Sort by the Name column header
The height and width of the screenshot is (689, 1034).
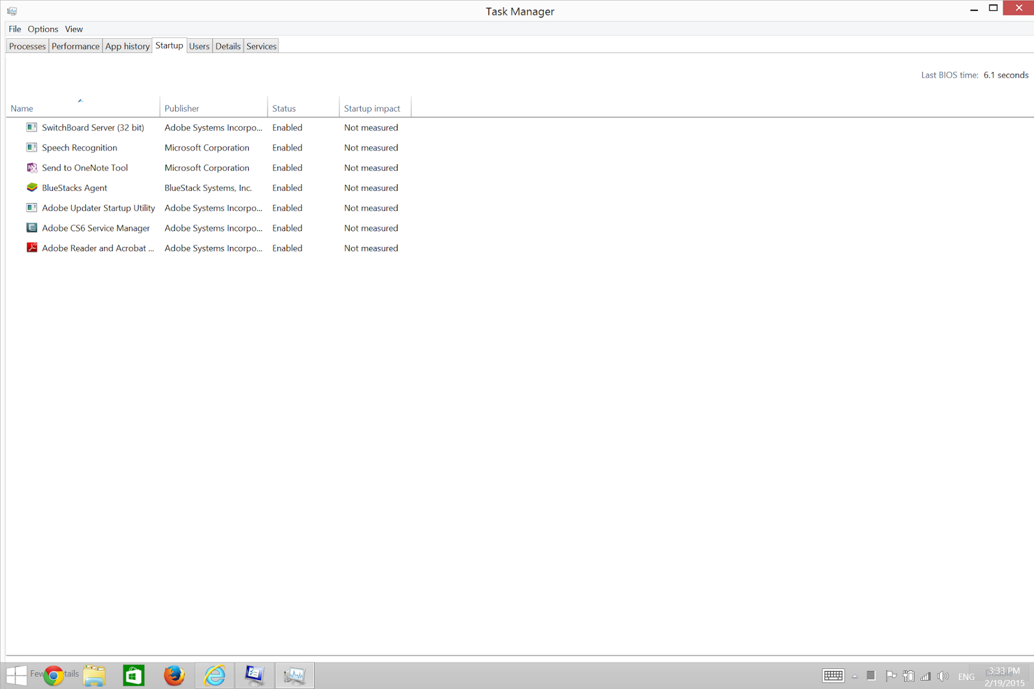(x=83, y=107)
